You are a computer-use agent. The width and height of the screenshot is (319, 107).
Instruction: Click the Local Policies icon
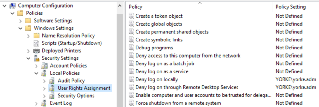coord(44,73)
